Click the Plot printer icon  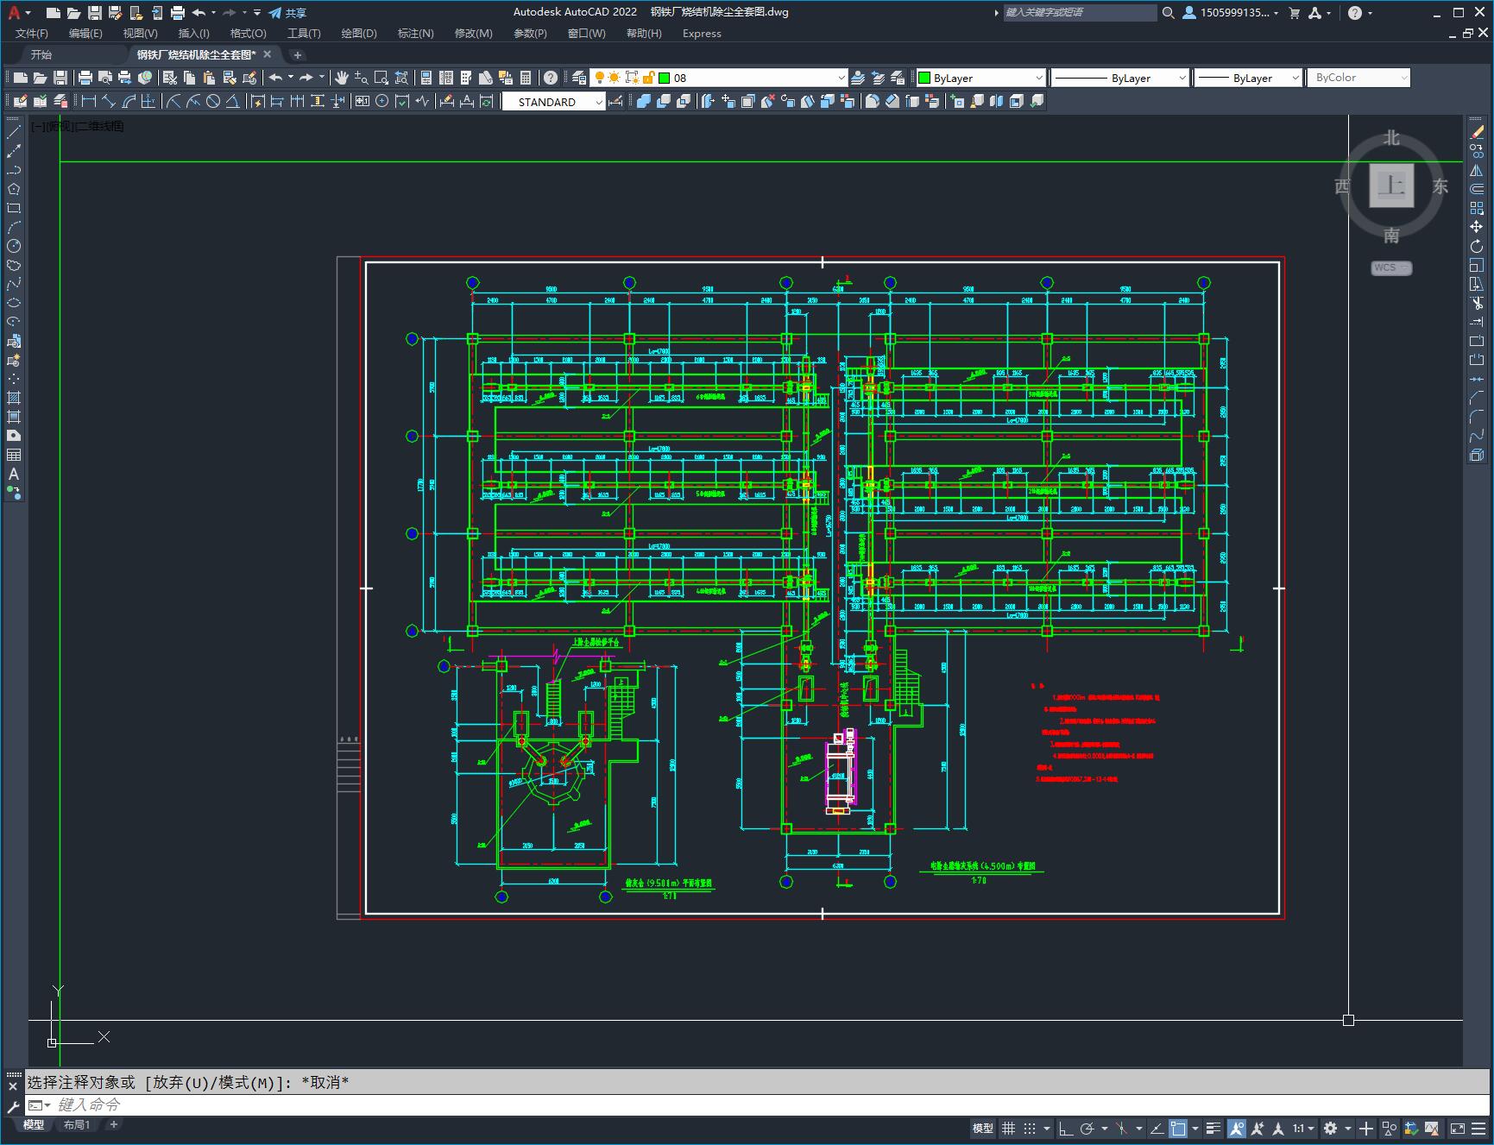[x=85, y=78]
